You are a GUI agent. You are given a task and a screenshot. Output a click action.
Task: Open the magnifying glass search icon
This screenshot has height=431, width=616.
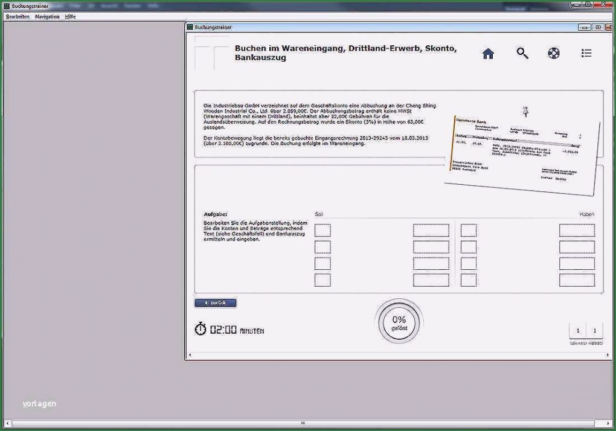tap(522, 53)
